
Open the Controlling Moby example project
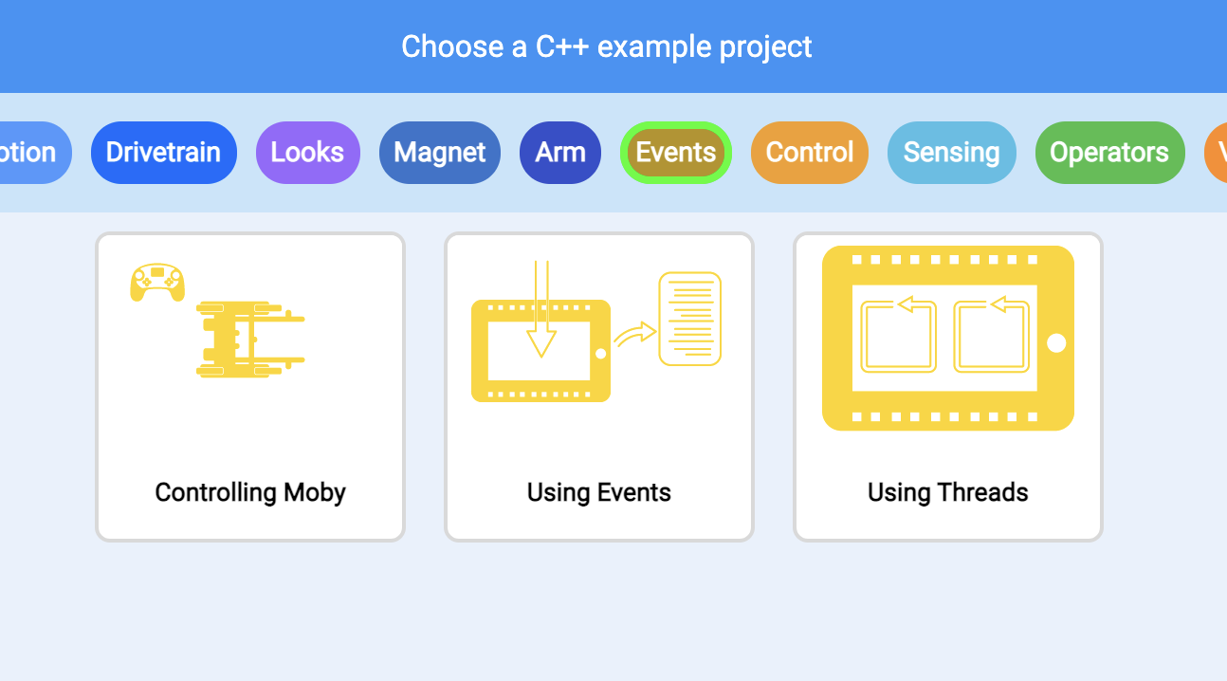(250, 387)
